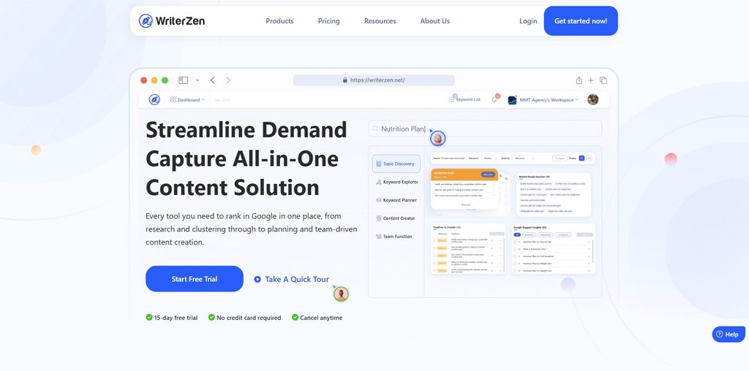Open the Dashboard dropdown

tap(187, 99)
